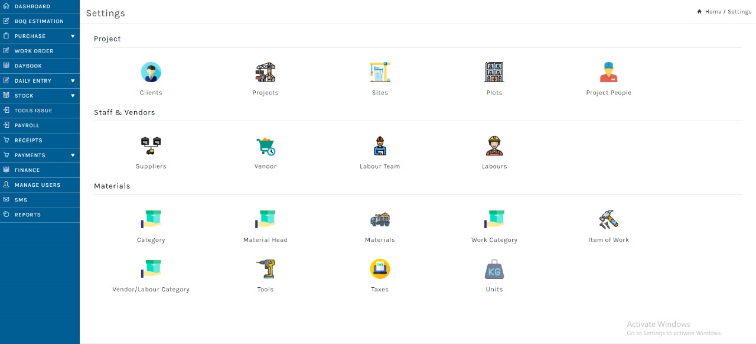
Task: Open the Clients settings icon
Action: 151,72
